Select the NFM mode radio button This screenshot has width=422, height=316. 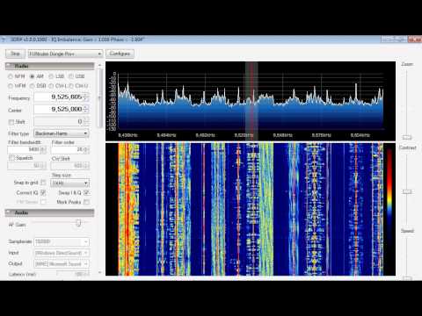11,76
